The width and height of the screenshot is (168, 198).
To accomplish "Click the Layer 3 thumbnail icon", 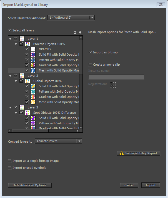I will [22, 107].
